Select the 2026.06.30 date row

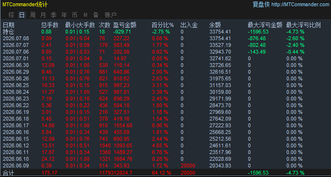[x=16, y=66]
